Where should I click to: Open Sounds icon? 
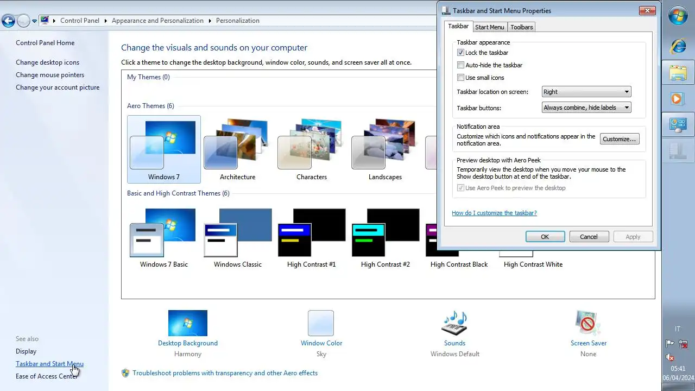click(x=454, y=323)
